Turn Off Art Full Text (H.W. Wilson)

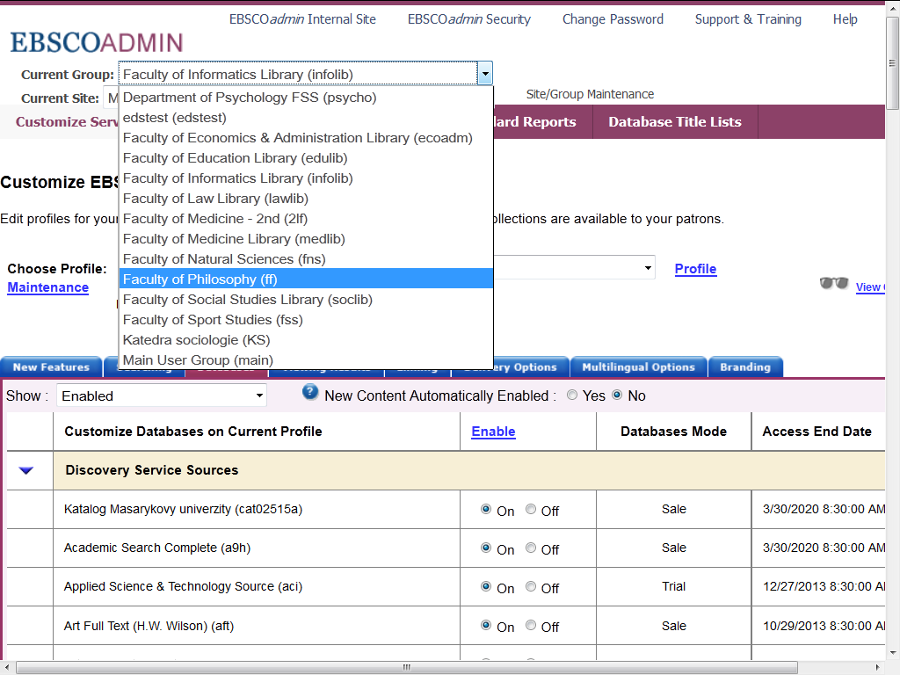pyautogui.click(x=531, y=625)
